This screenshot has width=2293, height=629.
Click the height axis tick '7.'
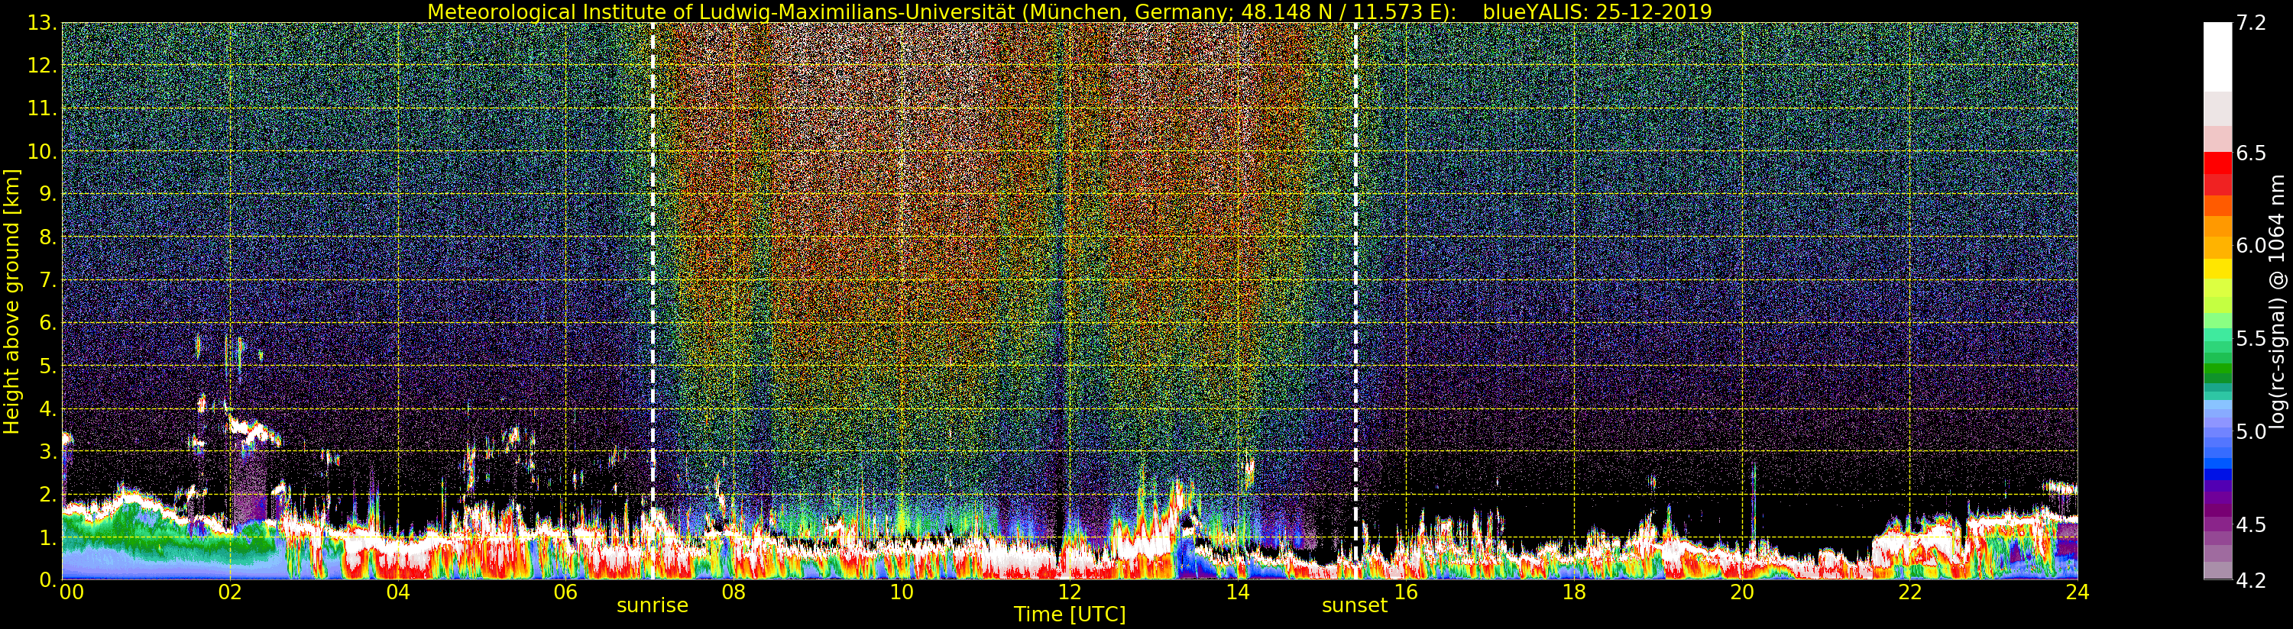pos(48,280)
